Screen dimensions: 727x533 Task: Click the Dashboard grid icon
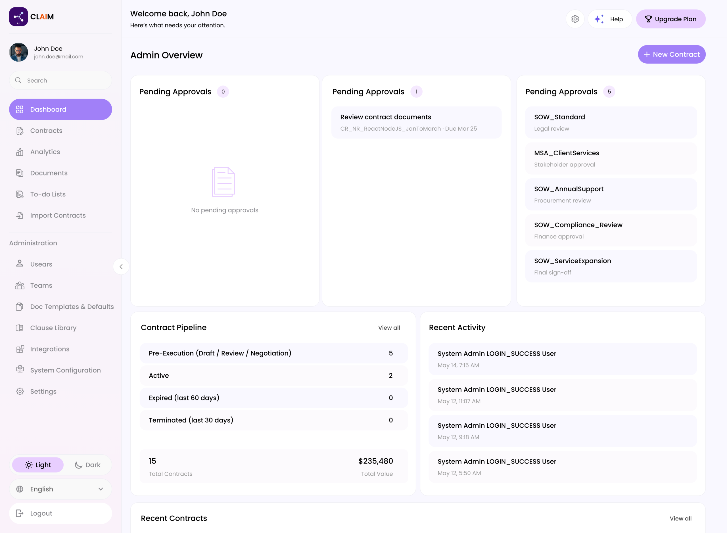[x=20, y=109]
